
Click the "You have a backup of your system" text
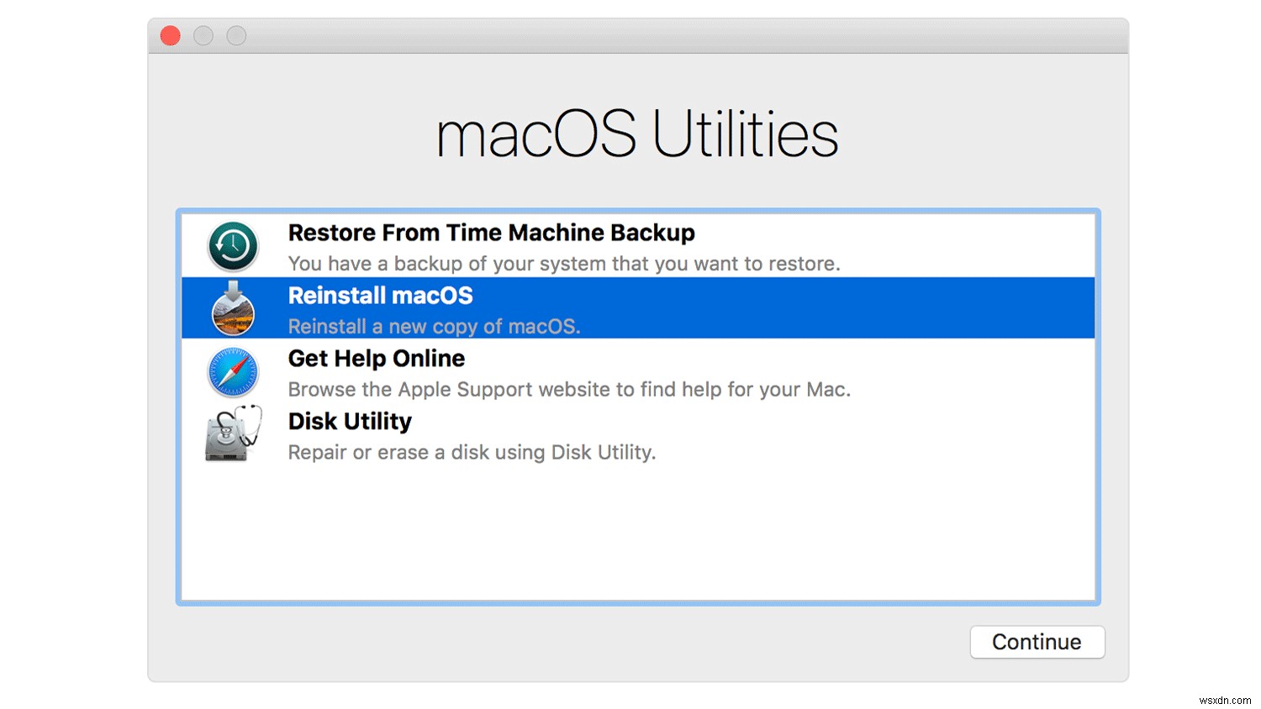pos(563,264)
